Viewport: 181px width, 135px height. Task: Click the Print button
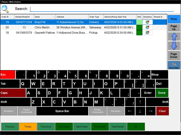pos(174,19)
